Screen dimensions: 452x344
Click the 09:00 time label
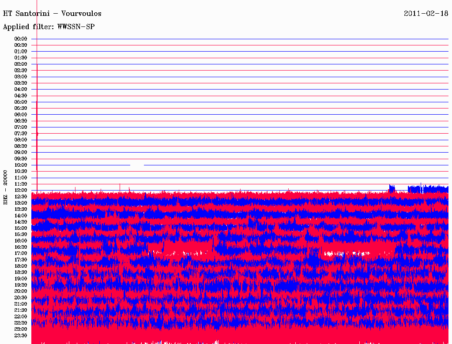tap(21, 152)
